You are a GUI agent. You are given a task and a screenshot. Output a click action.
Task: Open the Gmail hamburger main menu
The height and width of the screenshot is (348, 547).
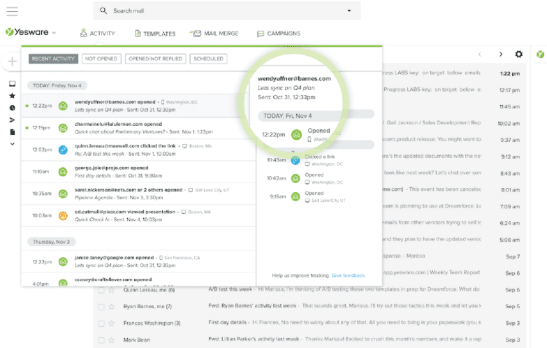[x=12, y=11]
